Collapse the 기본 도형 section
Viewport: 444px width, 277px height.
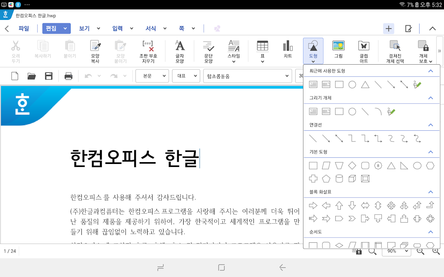(x=430, y=152)
